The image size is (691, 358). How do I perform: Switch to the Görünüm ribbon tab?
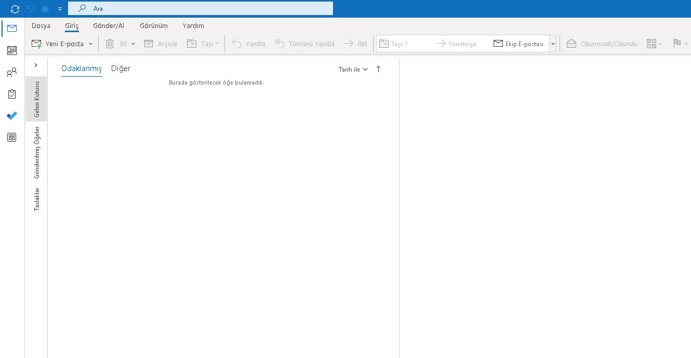tap(154, 25)
